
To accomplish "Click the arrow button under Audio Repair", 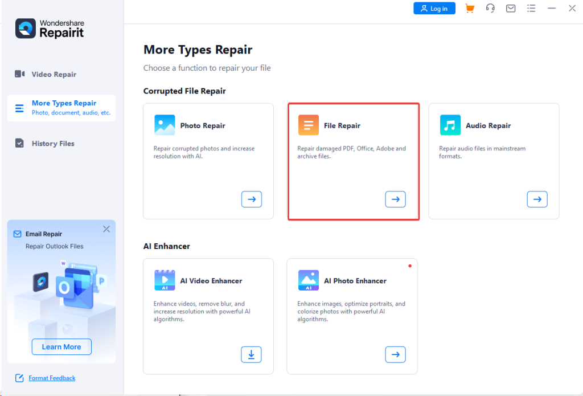I will coord(537,199).
